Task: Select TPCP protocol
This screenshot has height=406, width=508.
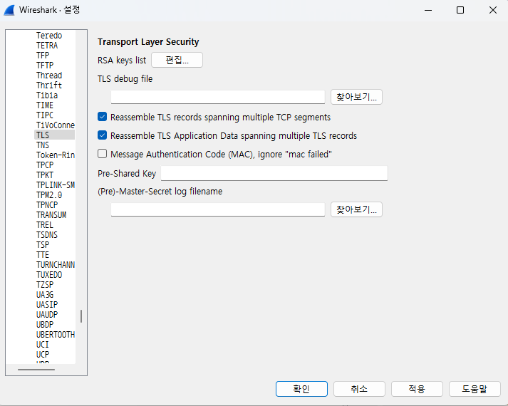Action: pos(45,165)
